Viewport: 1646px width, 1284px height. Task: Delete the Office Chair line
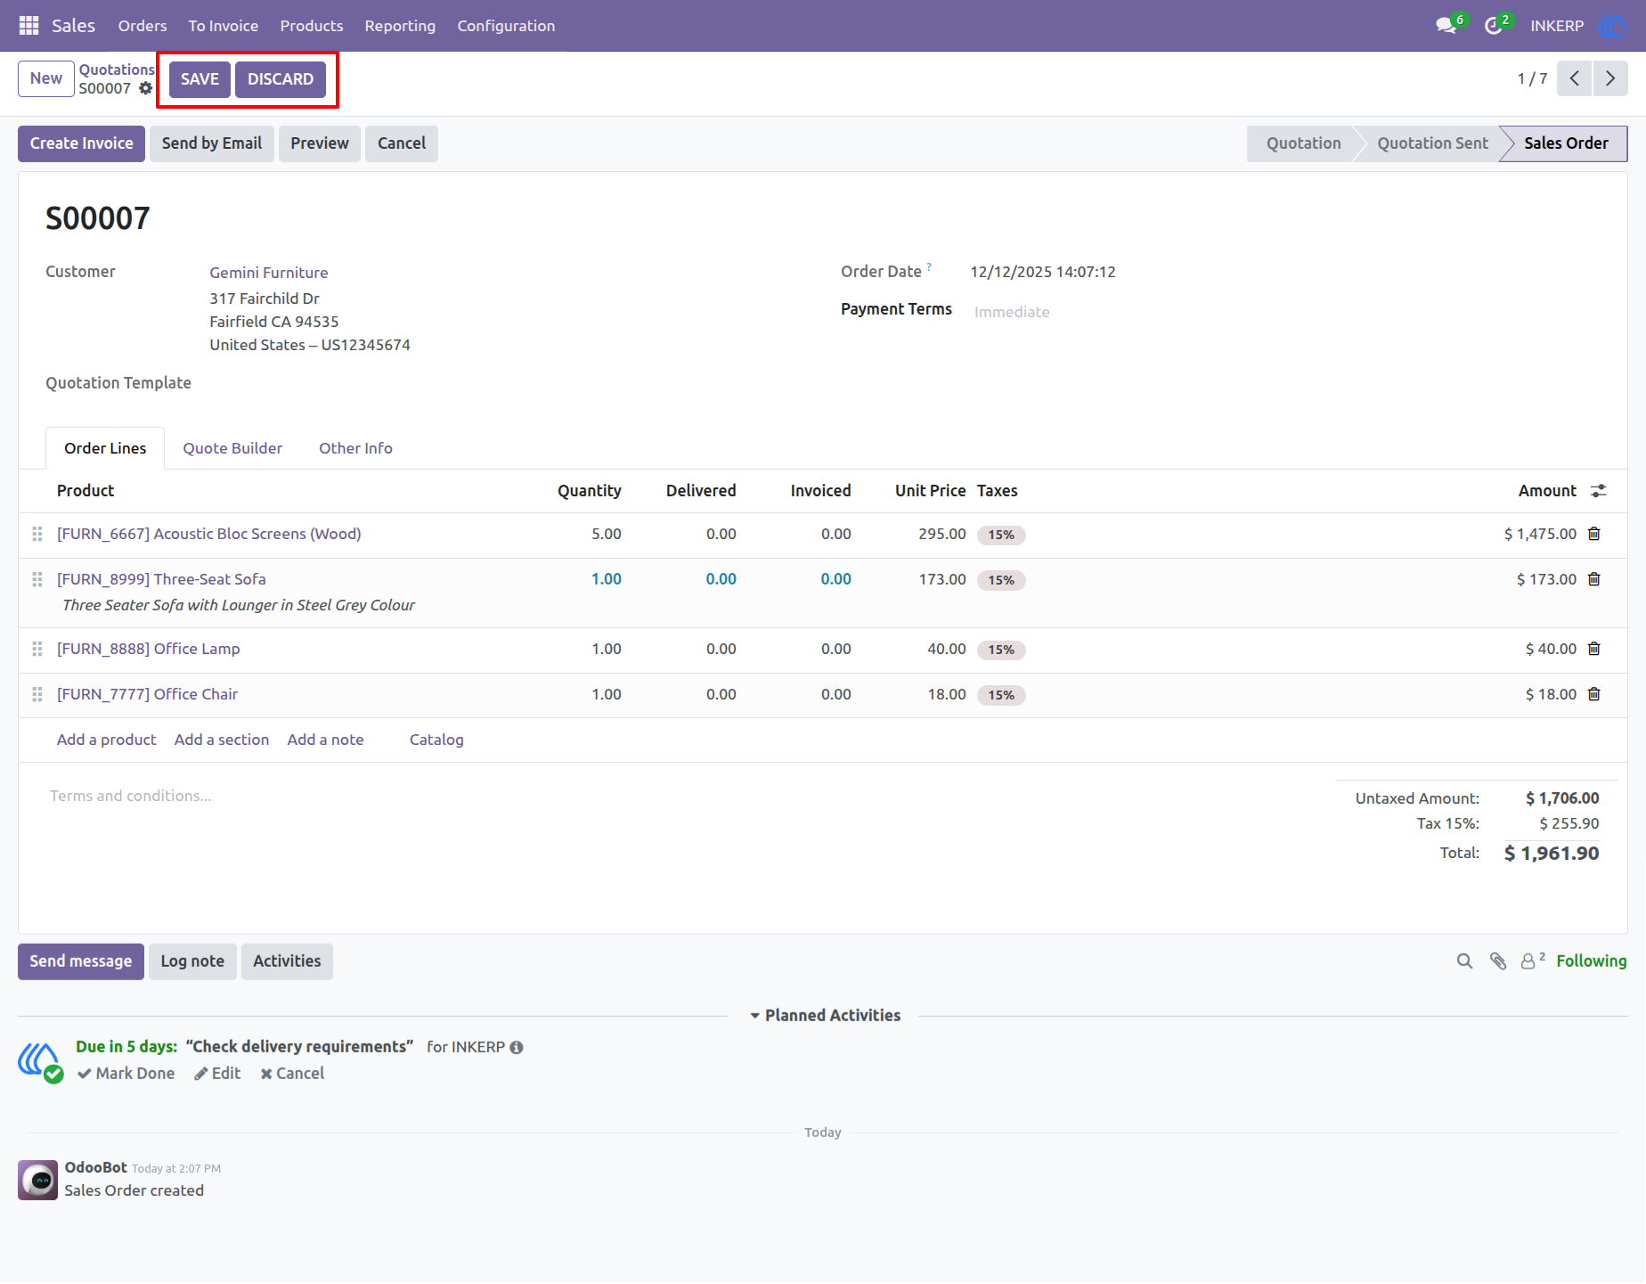(1594, 694)
